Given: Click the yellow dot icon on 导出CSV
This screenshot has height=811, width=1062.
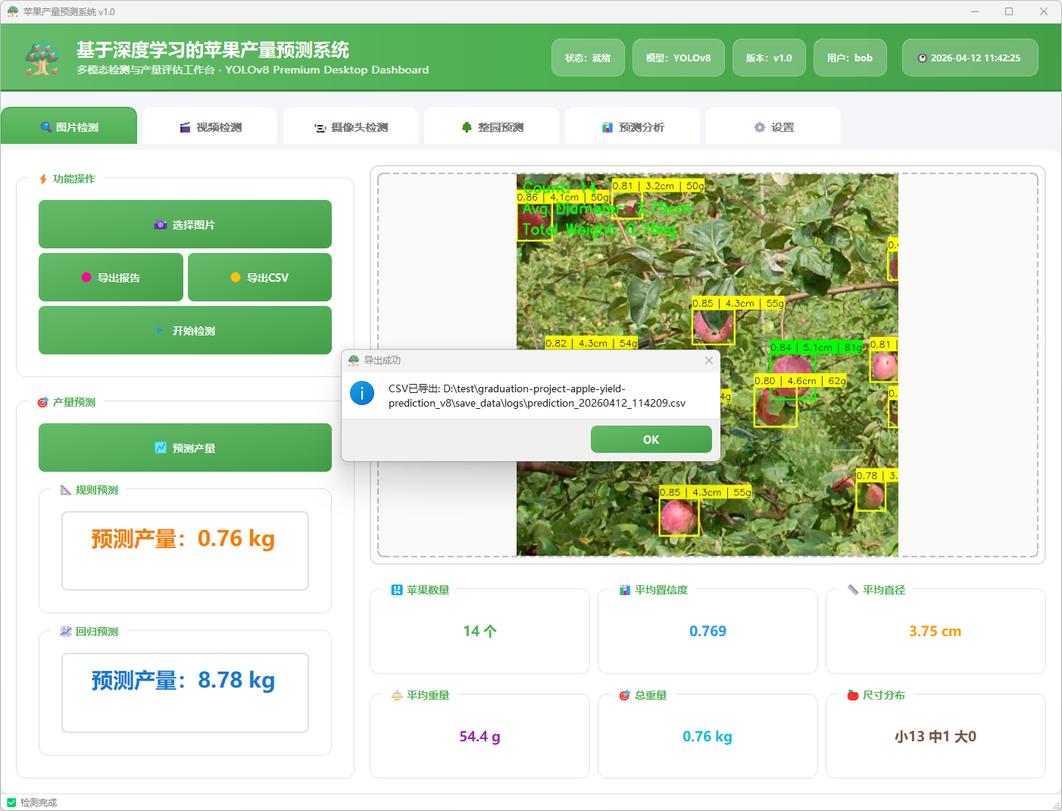Looking at the screenshot, I should [236, 277].
